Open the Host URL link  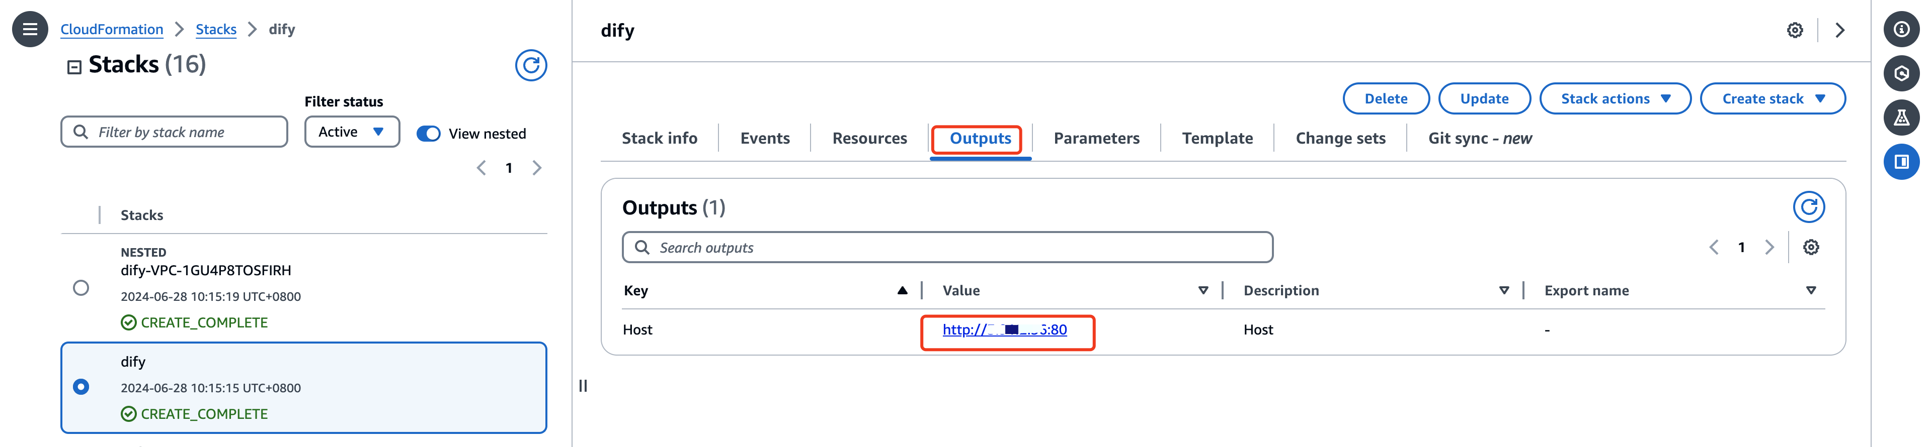[x=1004, y=329]
